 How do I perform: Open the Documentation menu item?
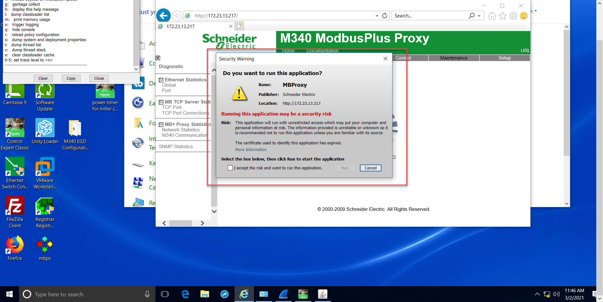coord(322,51)
